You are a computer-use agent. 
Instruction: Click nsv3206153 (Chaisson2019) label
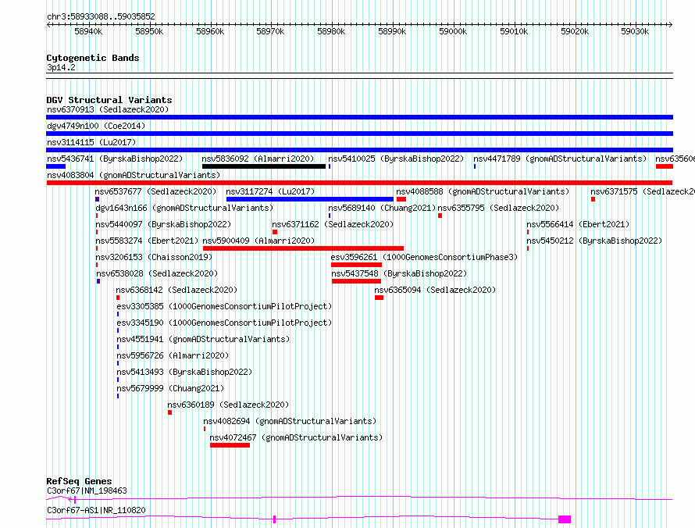(x=154, y=257)
